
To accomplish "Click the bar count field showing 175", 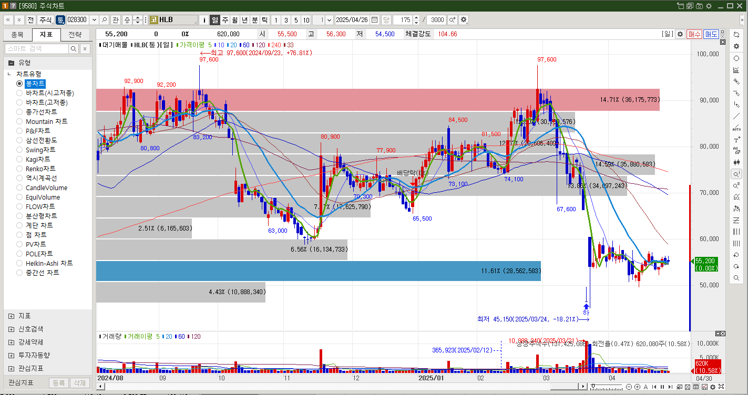I will 402,20.
